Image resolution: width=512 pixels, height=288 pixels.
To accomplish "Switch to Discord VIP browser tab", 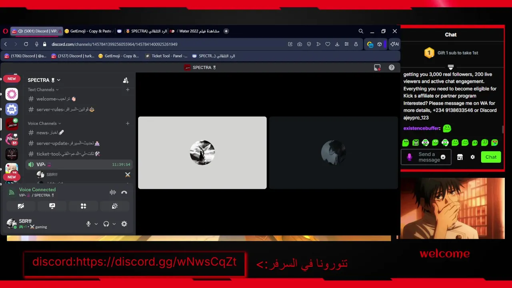I will tap(36, 31).
